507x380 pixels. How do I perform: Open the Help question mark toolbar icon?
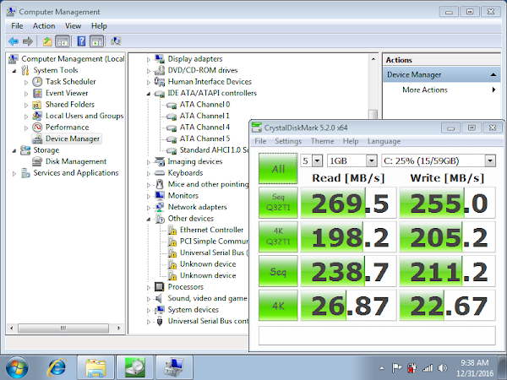[x=81, y=41]
